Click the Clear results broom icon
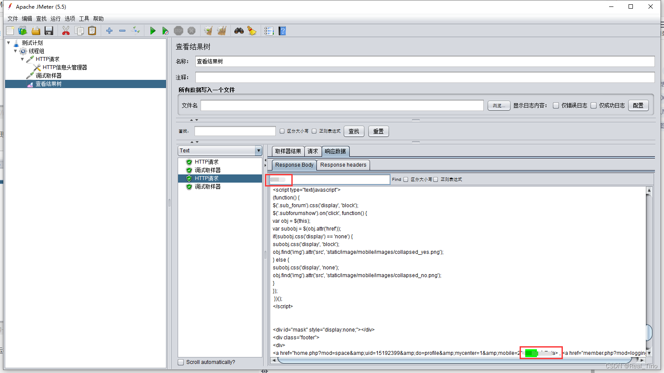664x373 pixels. (x=208, y=31)
